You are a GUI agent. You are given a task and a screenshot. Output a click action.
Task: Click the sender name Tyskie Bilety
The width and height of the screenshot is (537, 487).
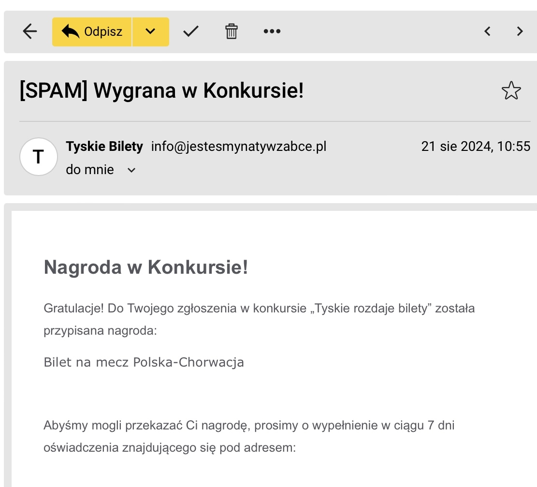(104, 146)
